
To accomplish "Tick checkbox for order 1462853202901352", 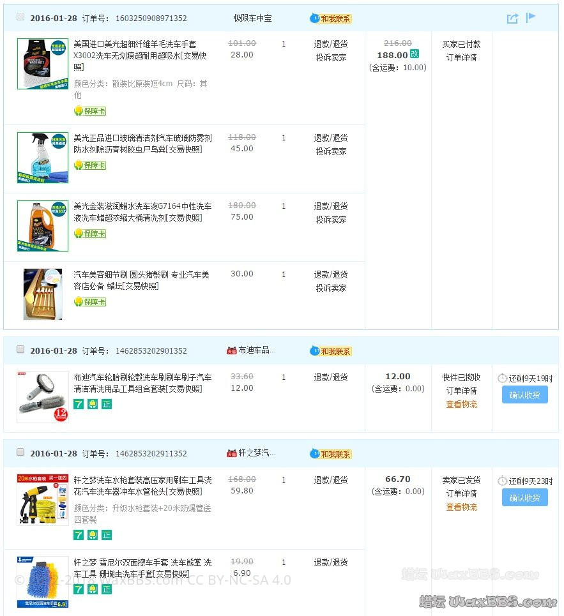I will click(20, 350).
